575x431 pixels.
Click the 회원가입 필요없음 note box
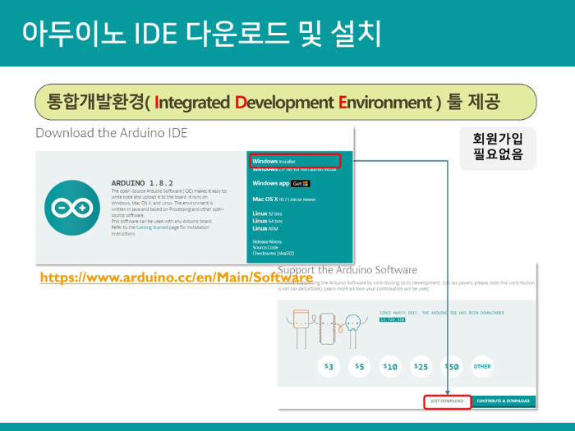(x=498, y=148)
